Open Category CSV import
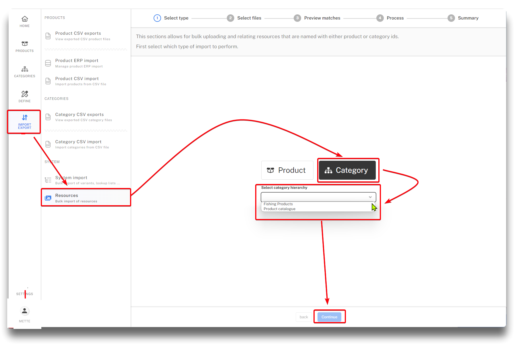515x345 pixels. click(78, 144)
